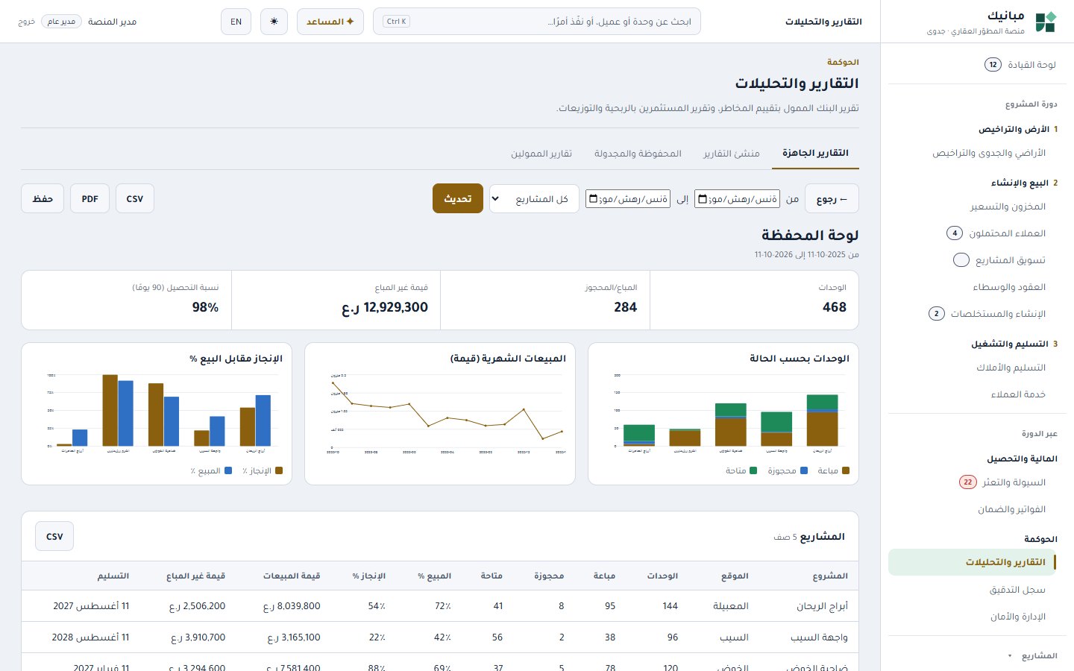Focus the search field ابحث عن وحدة
Screen dimensions: 1074x671
536,22
